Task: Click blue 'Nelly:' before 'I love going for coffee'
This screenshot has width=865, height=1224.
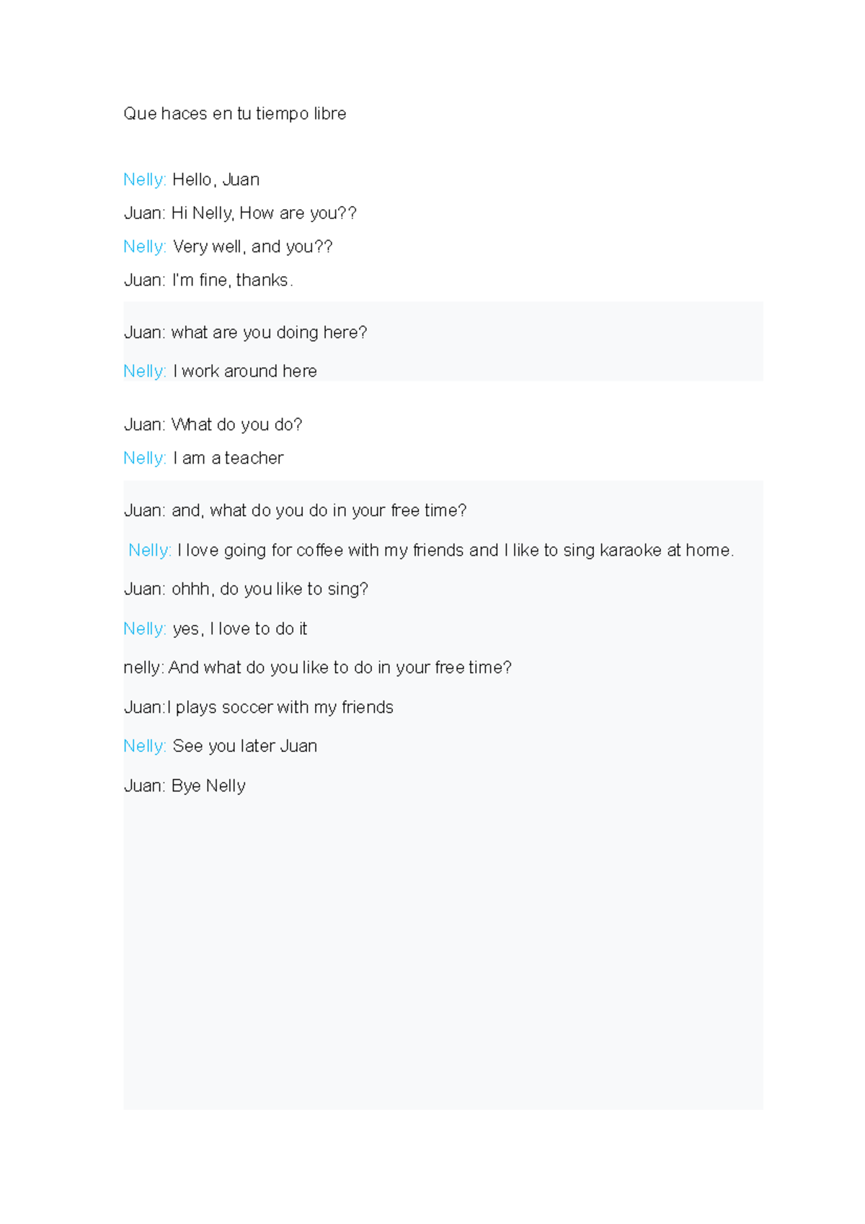Action: [149, 551]
